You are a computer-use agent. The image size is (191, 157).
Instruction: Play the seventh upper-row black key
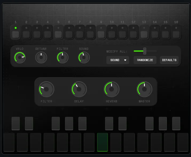122,124
